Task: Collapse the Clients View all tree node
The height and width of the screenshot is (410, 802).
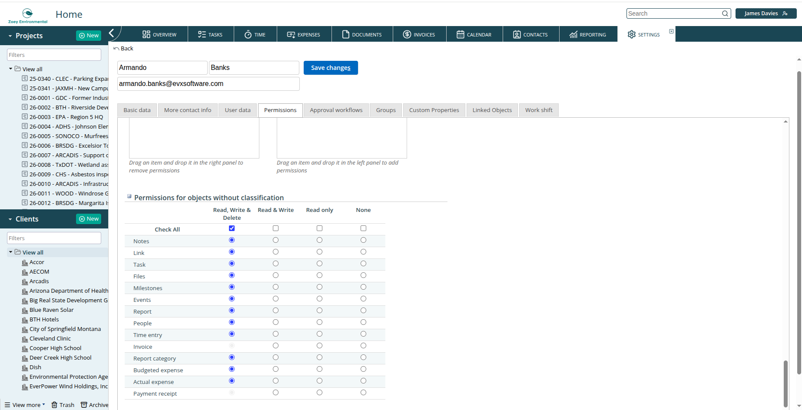Action: [x=10, y=252]
